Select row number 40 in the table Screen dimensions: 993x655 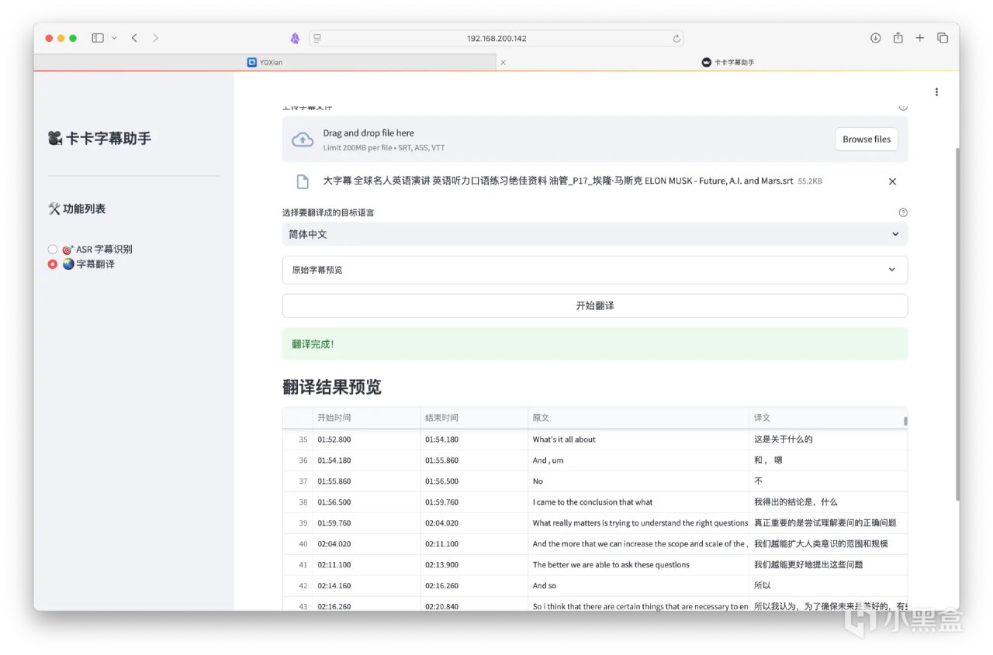pyautogui.click(x=298, y=544)
